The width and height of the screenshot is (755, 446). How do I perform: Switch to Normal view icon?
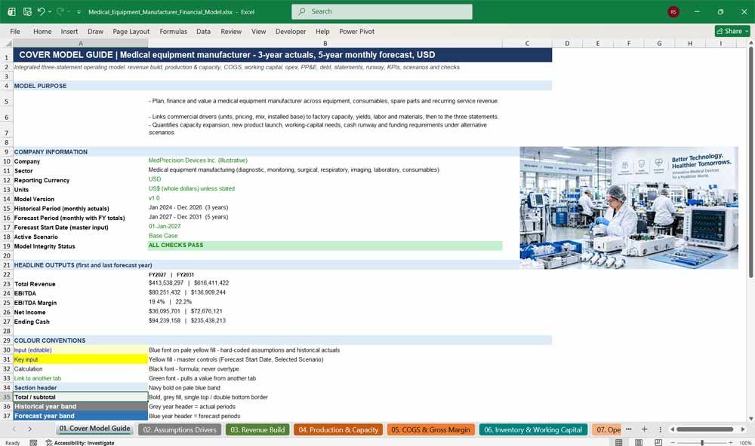pyautogui.click(x=619, y=442)
